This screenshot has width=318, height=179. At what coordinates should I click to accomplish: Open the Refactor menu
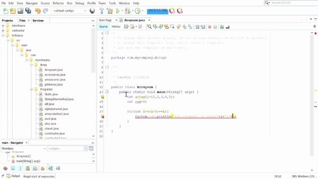58,3
